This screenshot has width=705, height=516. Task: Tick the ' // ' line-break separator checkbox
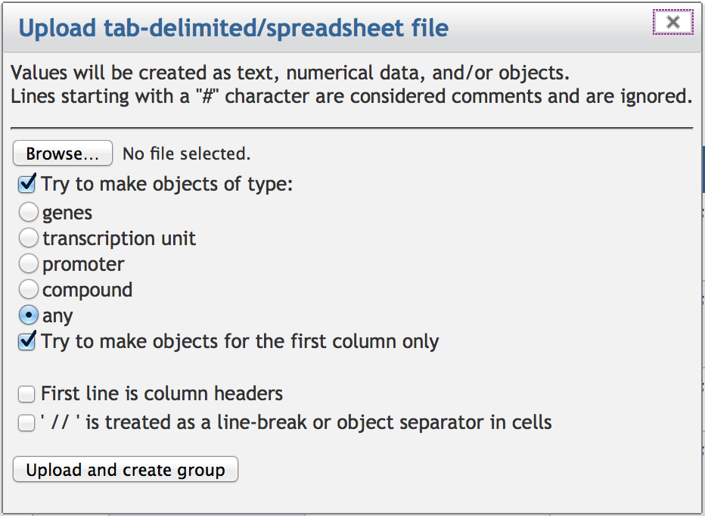27,422
